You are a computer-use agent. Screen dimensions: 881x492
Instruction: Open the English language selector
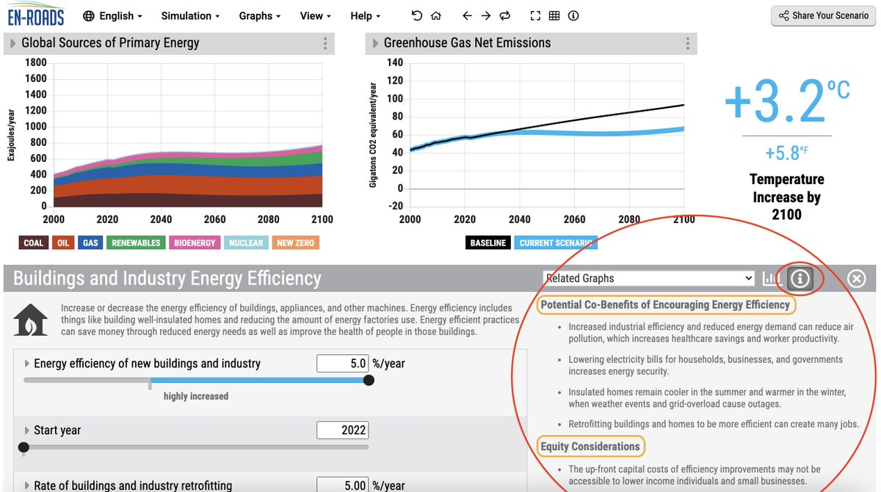[x=112, y=15]
